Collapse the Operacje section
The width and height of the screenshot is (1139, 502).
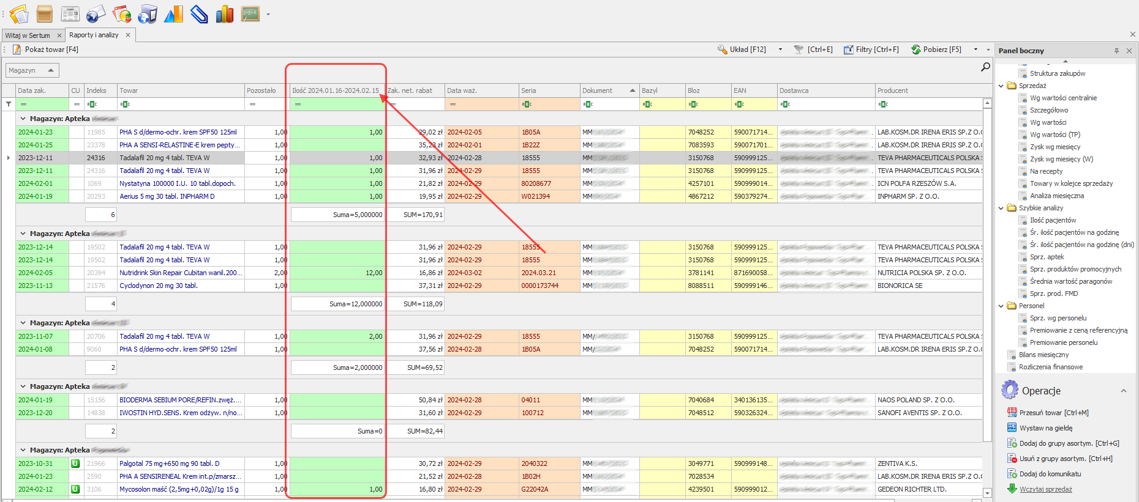[x=1123, y=391]
